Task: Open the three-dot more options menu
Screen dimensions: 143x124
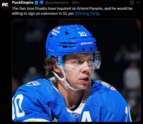Action: coord(138,3)
